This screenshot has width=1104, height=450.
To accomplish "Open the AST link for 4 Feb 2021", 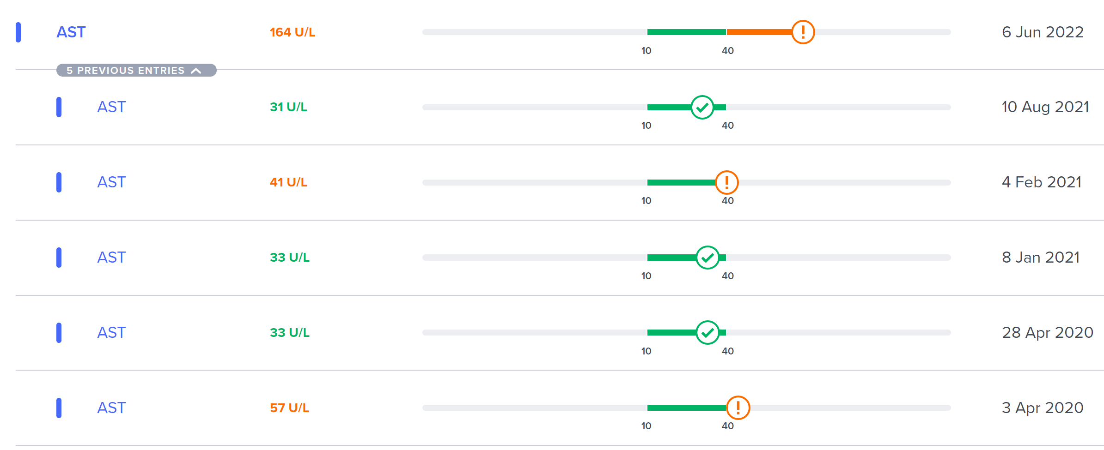I will 111,182.
